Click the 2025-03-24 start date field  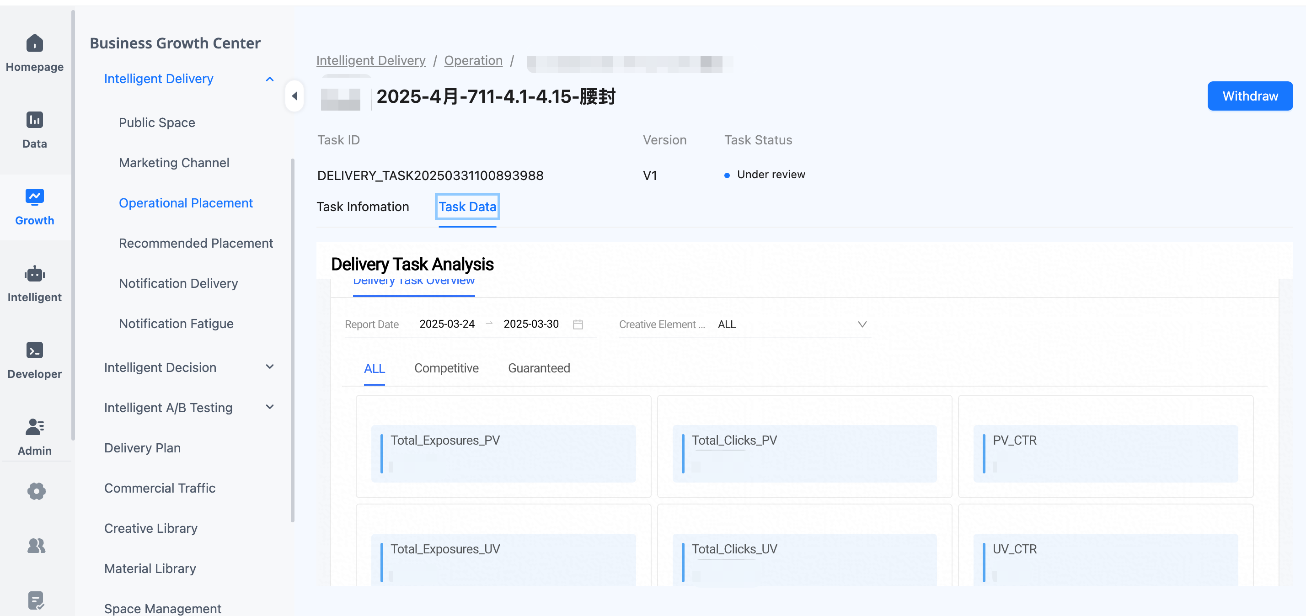(x=447, y=324)
